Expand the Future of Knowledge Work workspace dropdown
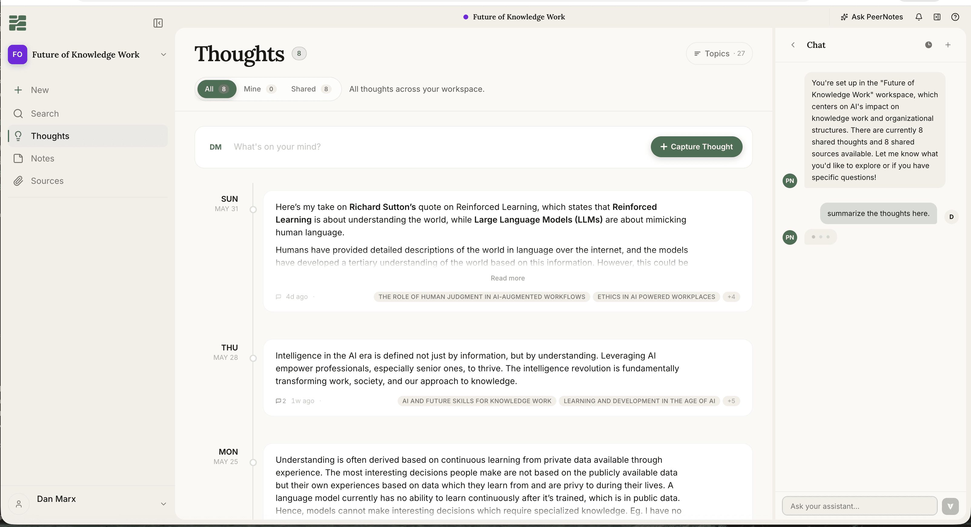This screenshot has width=971, height=527. coord(163,54)
